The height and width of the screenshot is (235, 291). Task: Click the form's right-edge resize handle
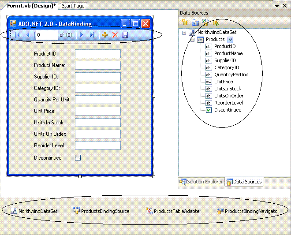[x=154, y=97]
